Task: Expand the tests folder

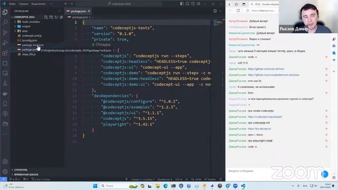Action: 25,31
